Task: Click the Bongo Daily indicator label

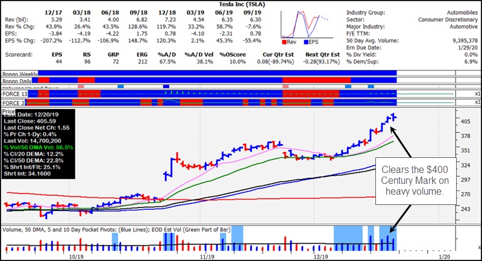Action: pyautogui.click(x=17, y=81)
